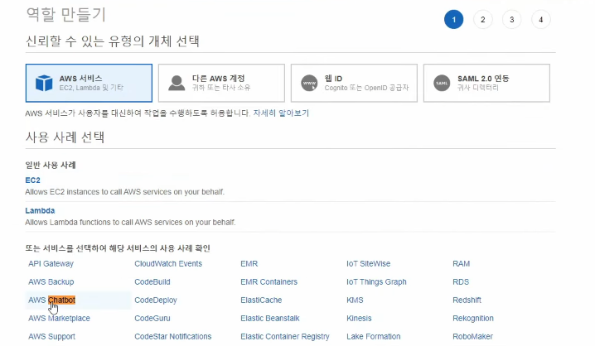Image resolution: width=595 pixels, height=346 pixels.
Task: Click the 역할 만들기 page title
Action: (66, 14)
